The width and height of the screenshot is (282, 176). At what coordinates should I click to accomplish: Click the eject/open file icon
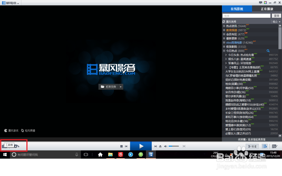[x=160, y=146]
